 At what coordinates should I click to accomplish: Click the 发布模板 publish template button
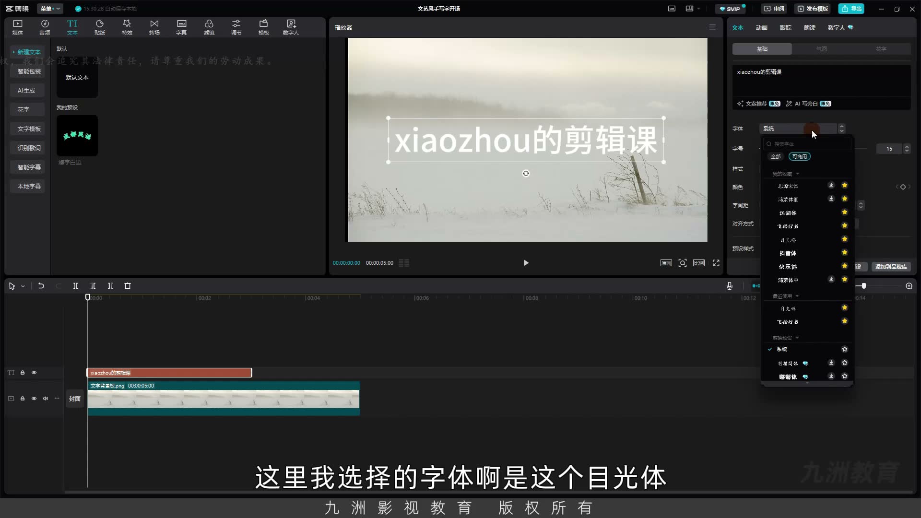point(813,9)
